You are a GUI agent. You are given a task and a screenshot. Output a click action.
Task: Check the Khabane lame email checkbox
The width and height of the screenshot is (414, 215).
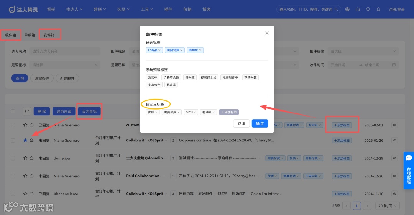pyautogui.click(x=13, y=194)
